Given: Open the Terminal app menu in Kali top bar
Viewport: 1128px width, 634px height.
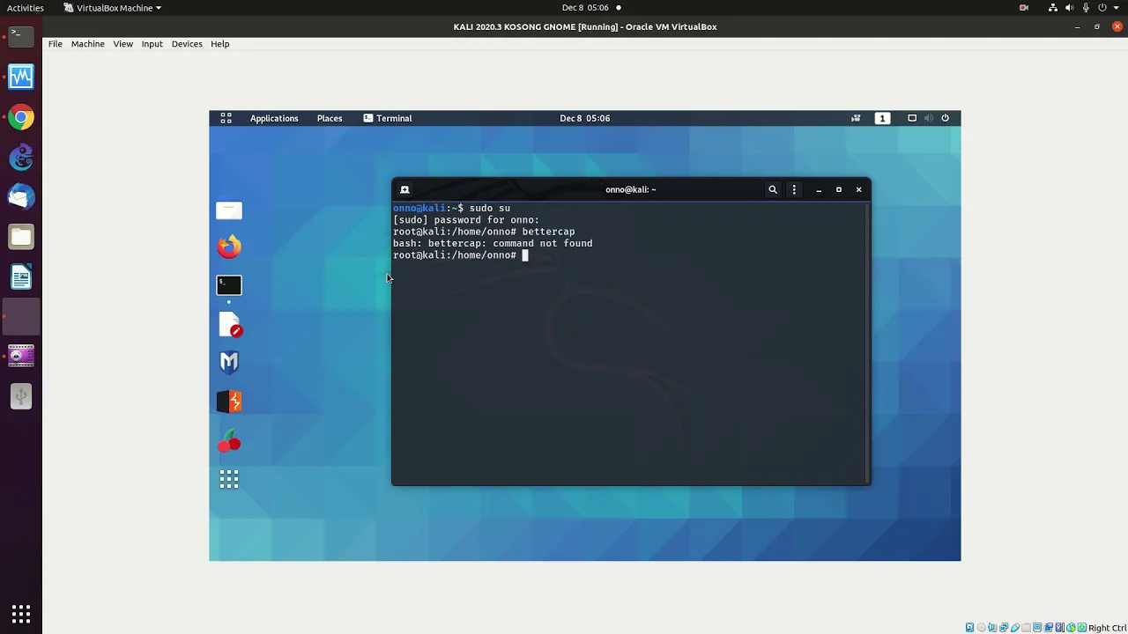Looking at the screenshot, I should [388, 118].
